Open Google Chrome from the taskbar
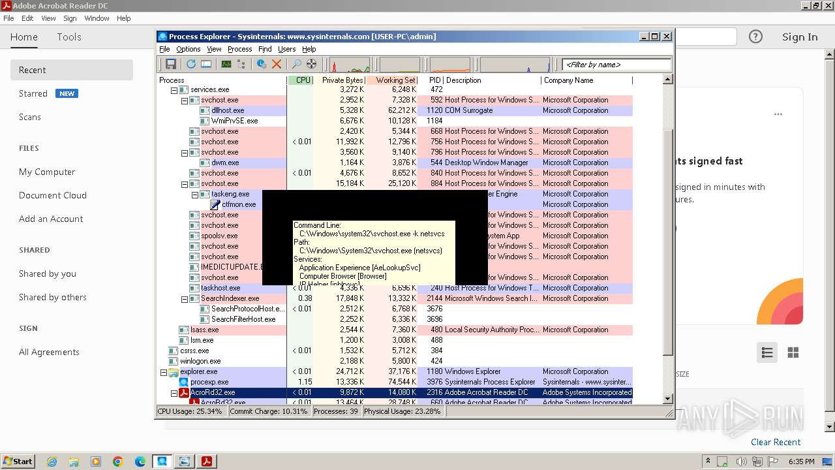This screenshot has width=835, height=470. click(118, 462)
